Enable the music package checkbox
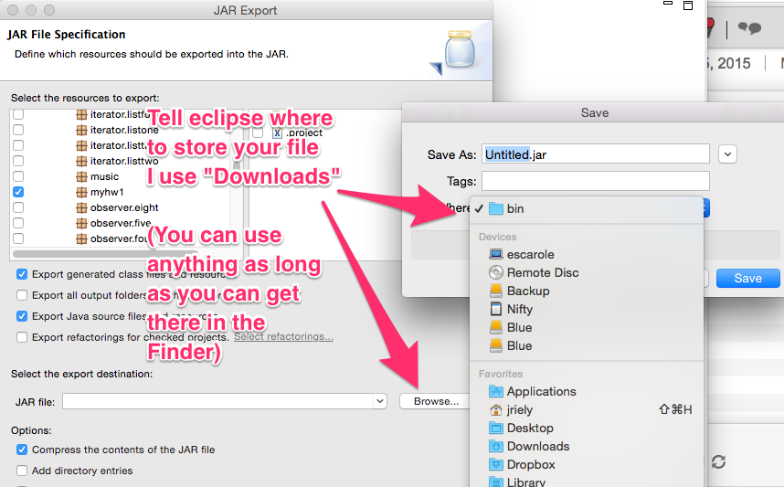This screenshot has height=487, width=784. pos(18,176)
